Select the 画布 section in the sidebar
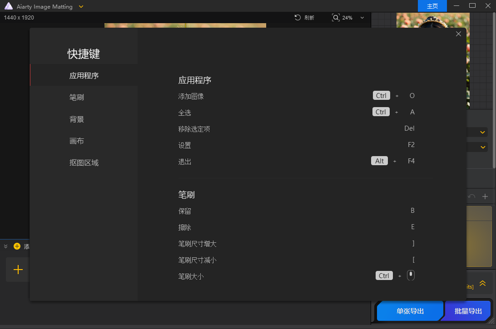The height and width of the screenshot is (329, 496). [x=76, y=141]
